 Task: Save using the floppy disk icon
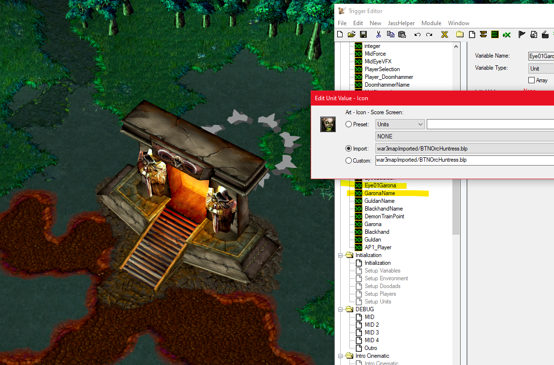coord(363,34)
